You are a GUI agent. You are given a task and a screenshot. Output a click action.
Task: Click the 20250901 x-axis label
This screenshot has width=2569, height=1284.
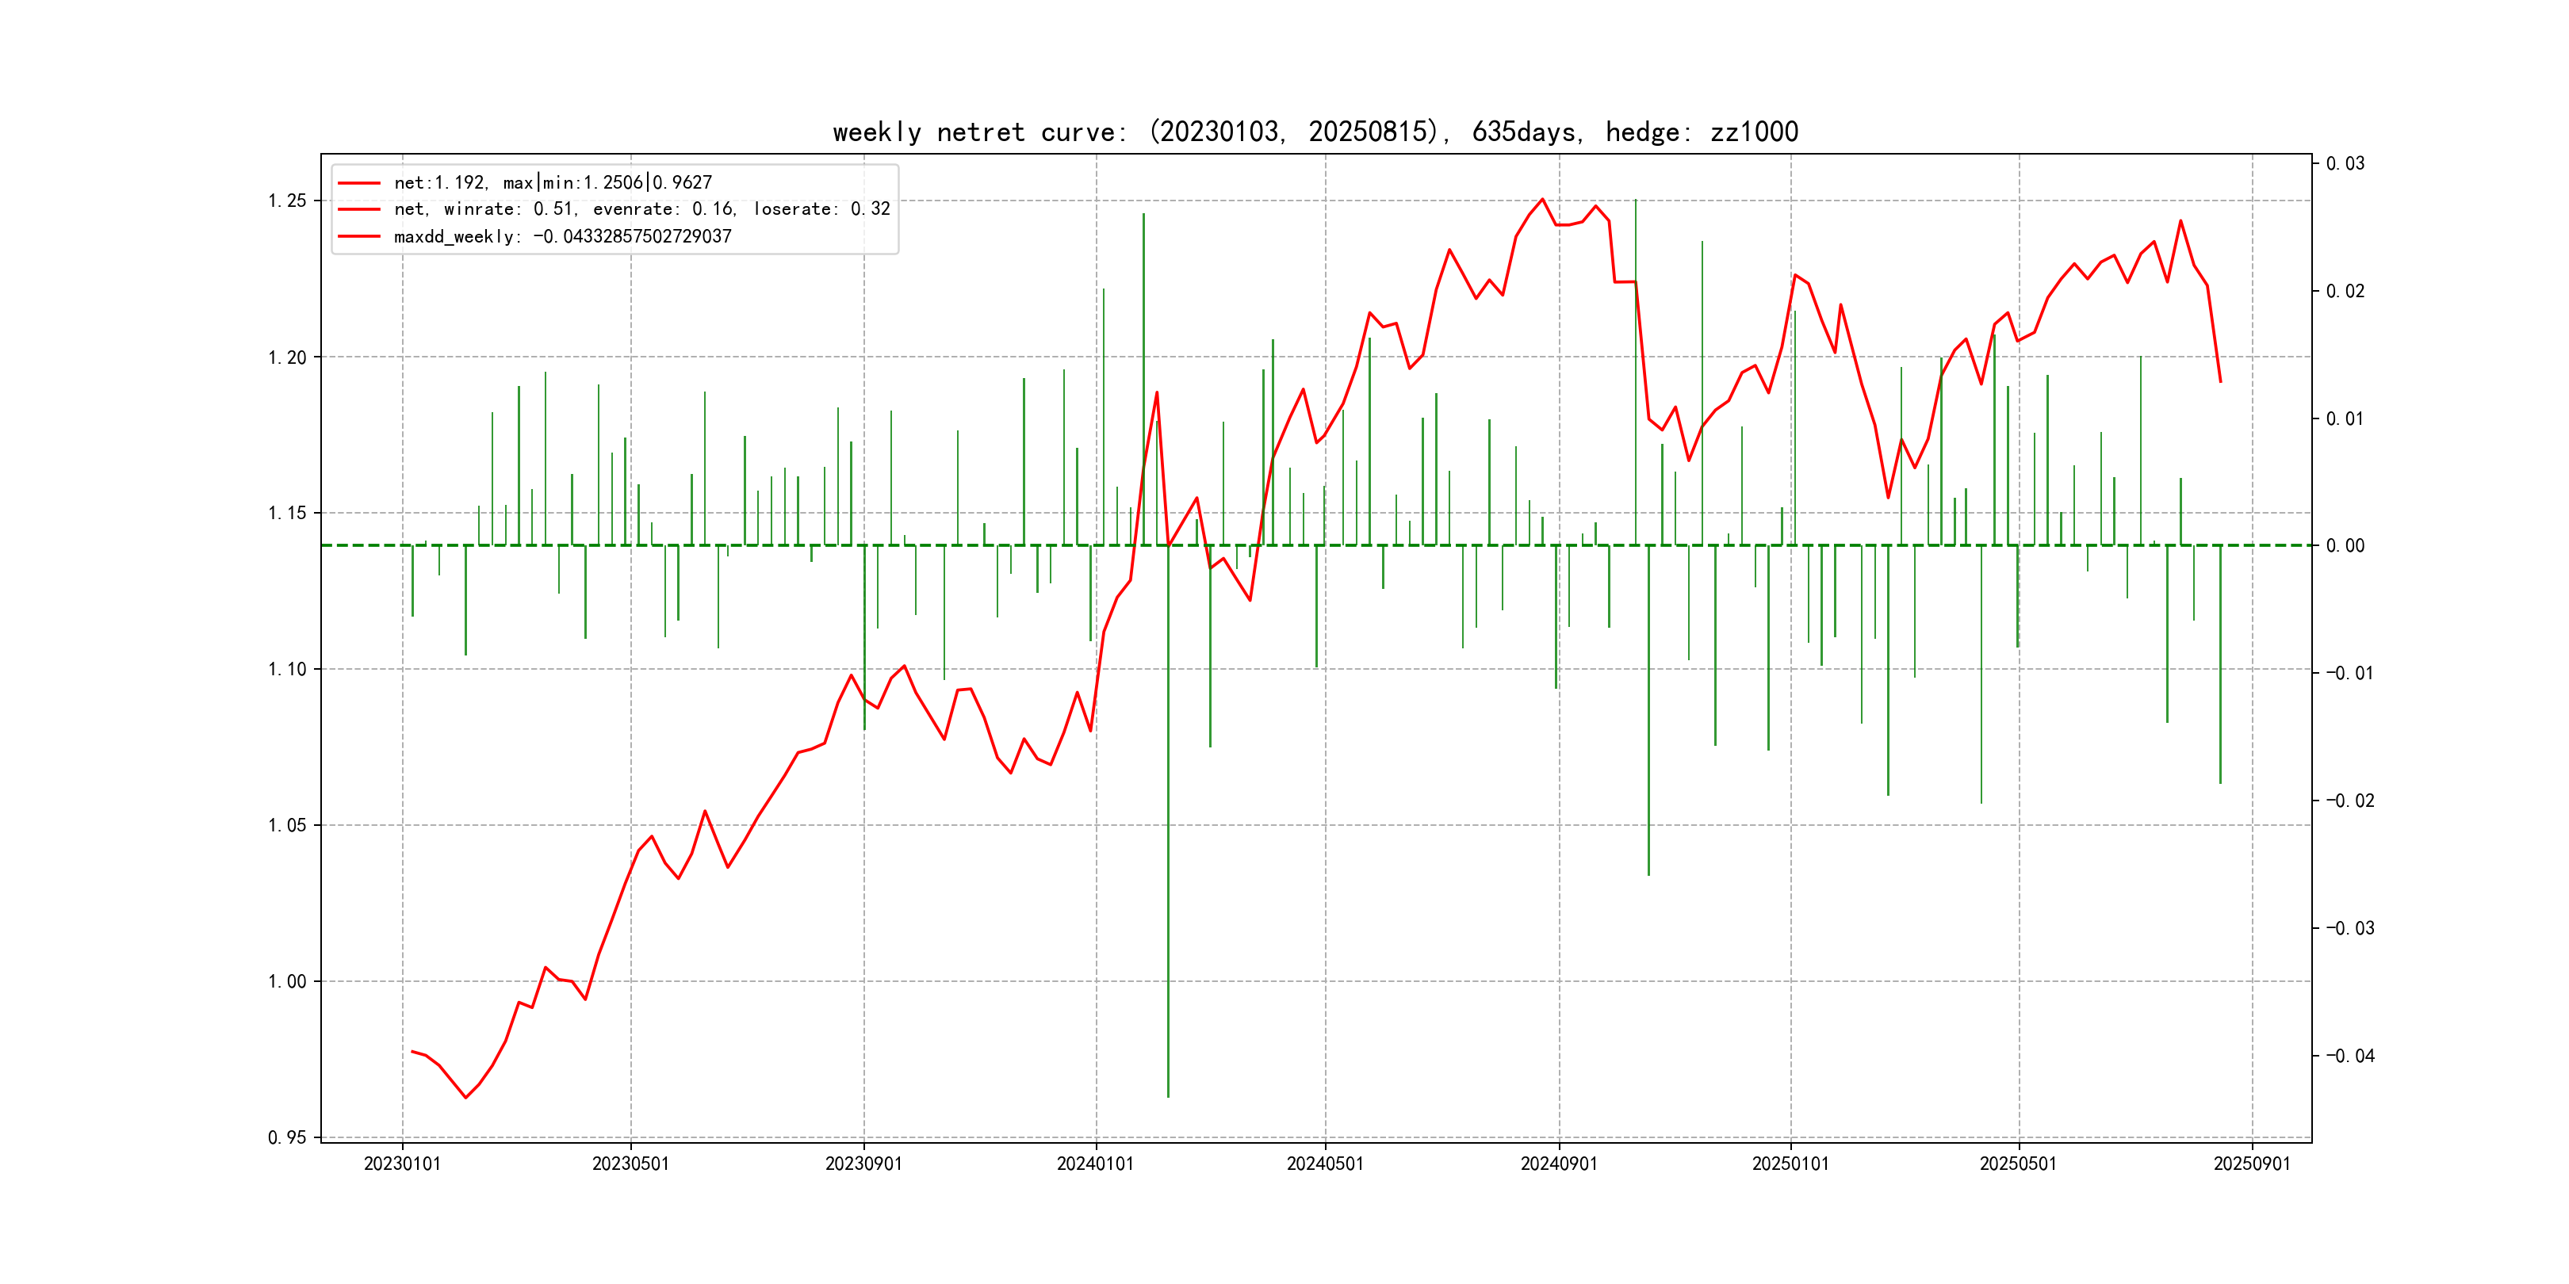pos(2252,1164)
